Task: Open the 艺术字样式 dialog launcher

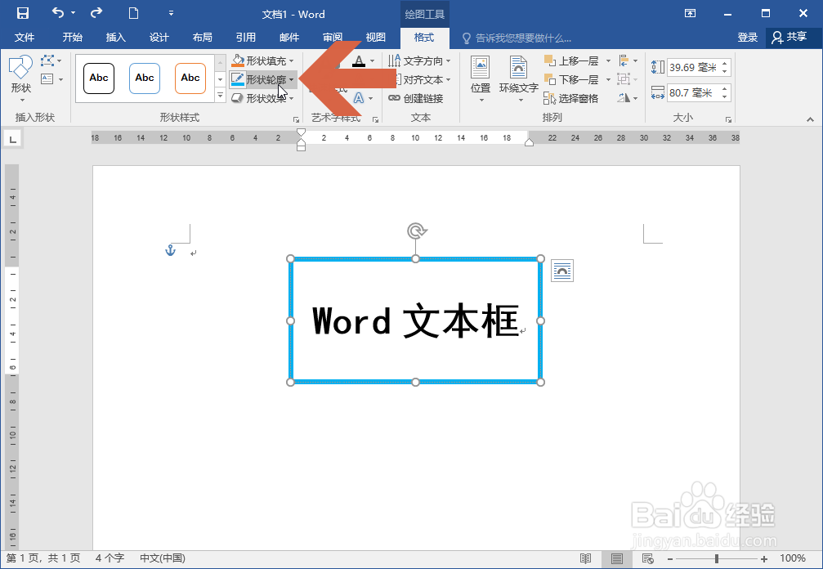Action: point(375,119)
